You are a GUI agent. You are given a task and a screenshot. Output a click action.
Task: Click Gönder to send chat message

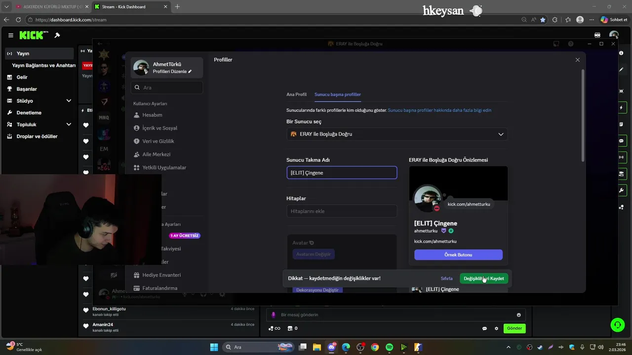point(514,328)
